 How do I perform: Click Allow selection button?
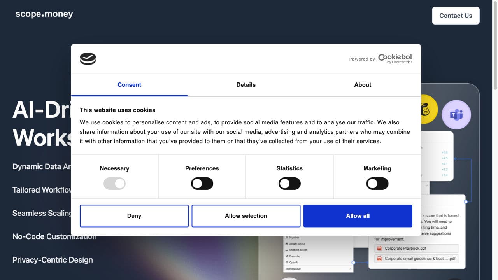246,216
